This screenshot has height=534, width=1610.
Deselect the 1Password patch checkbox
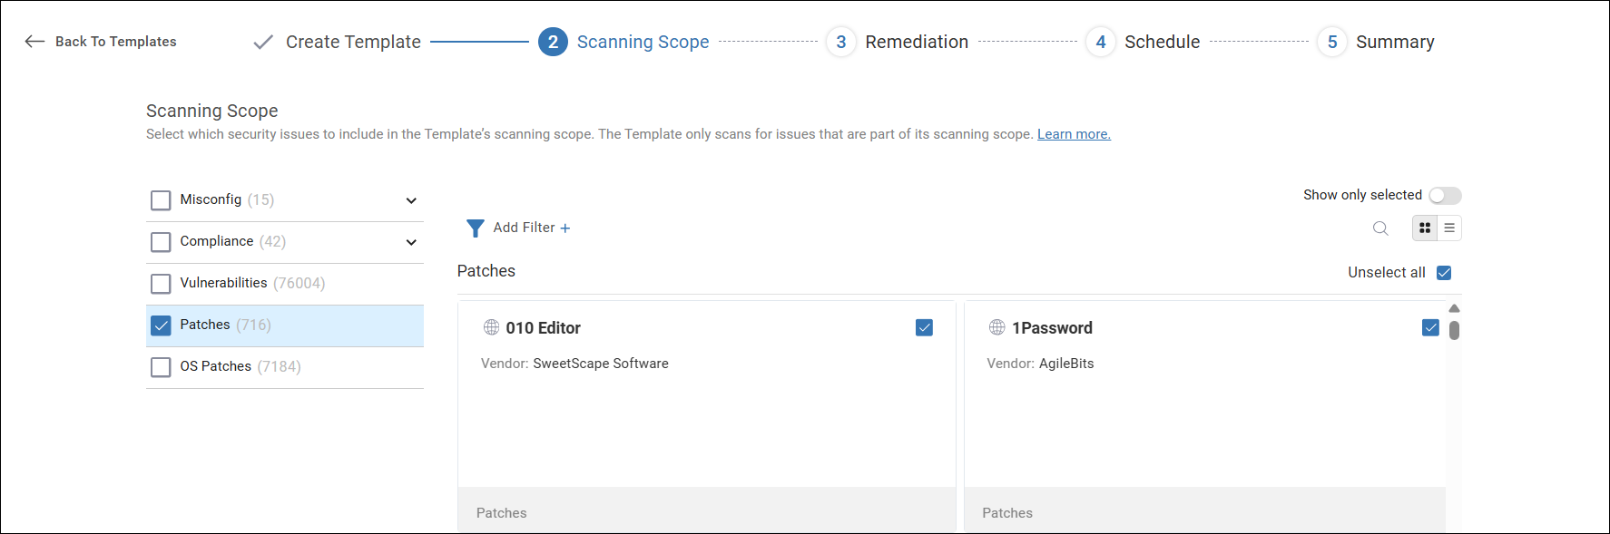click(x=1430, y=327)
